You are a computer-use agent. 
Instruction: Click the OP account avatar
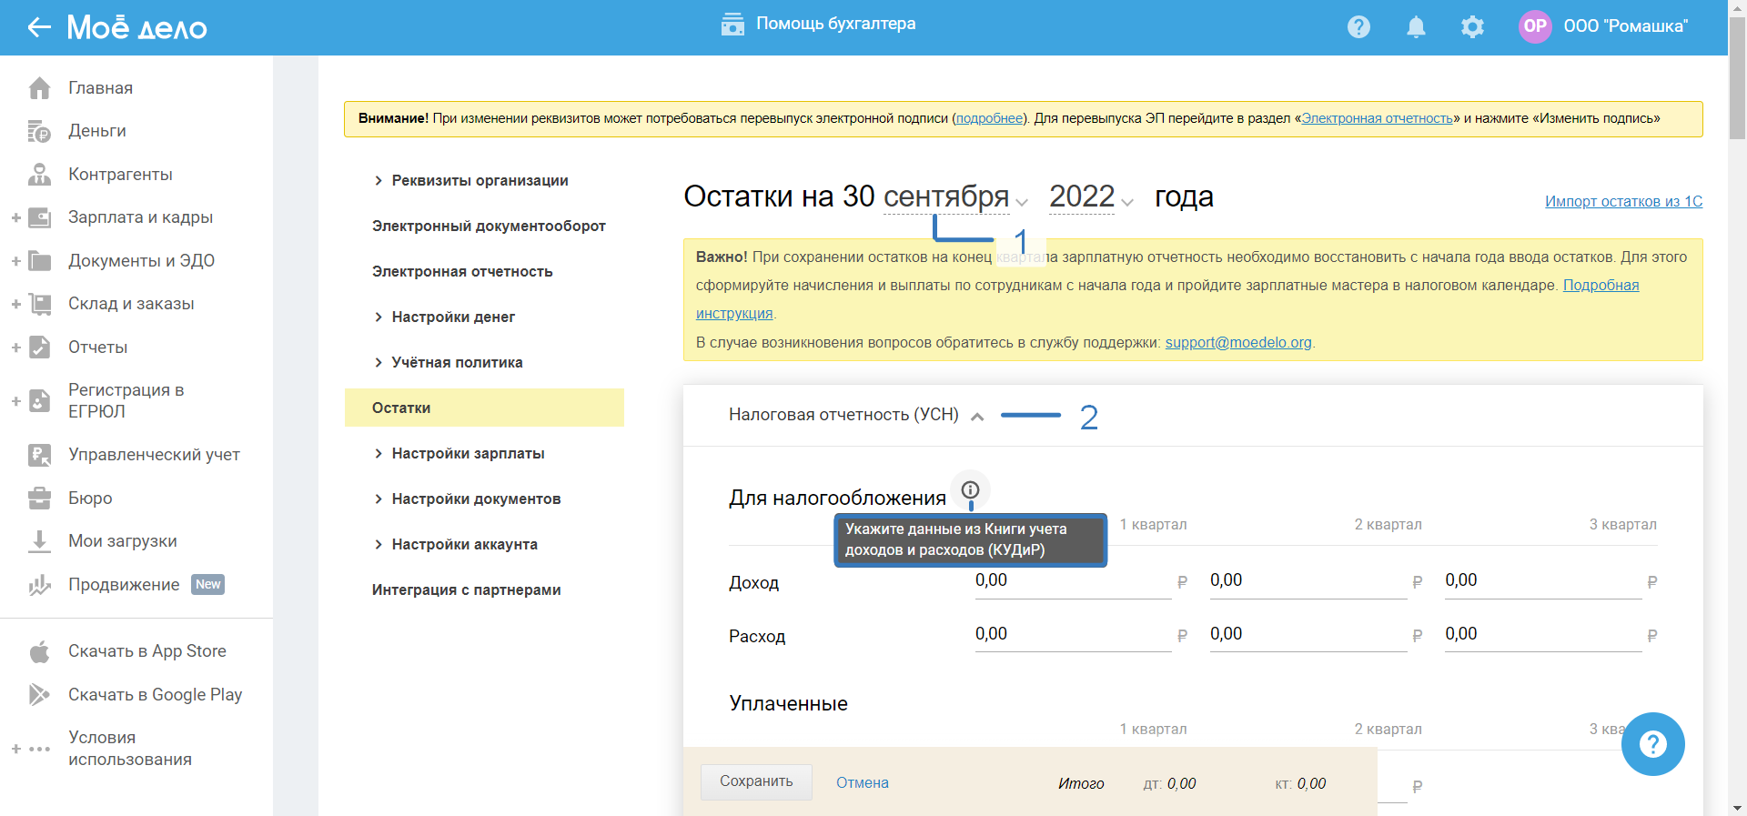1535,26
